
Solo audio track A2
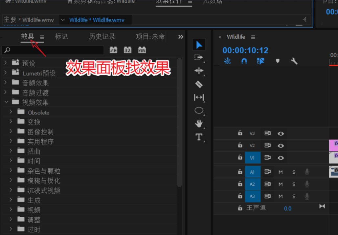click(294, 184)
